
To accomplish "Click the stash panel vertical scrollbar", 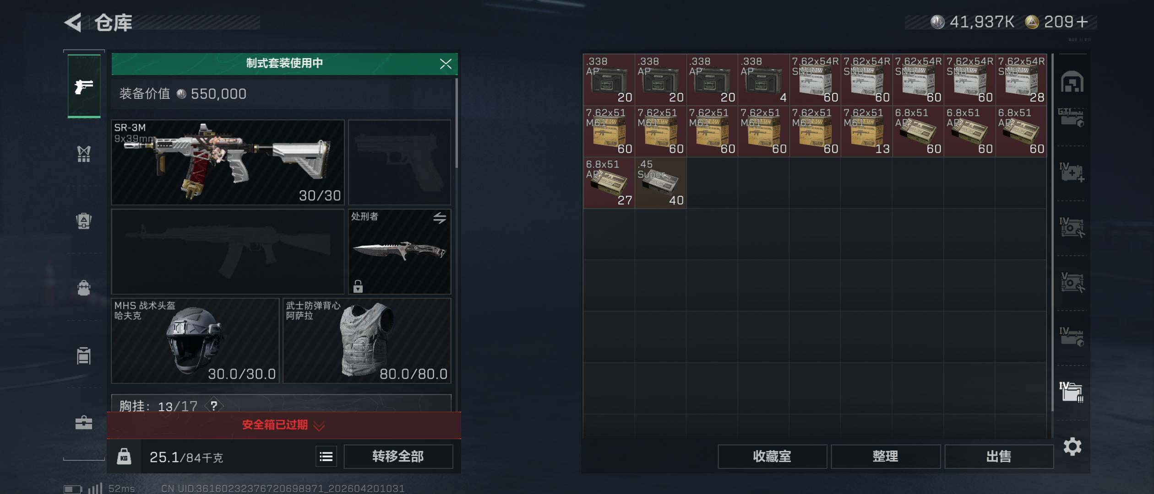I will 1052,232.
